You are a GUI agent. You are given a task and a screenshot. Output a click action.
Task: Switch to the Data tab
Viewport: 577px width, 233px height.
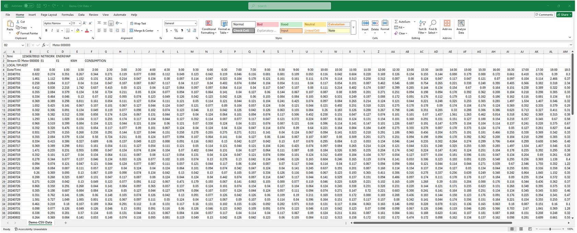pos(81,15)
